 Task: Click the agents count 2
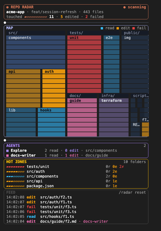(x=145, y=146)
